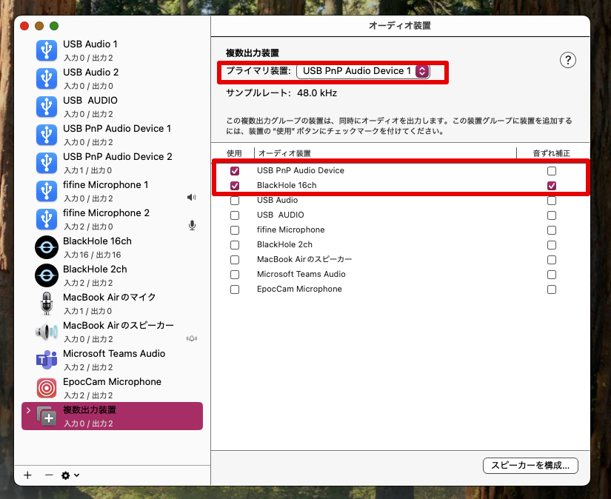Select the fifine Microphone 1 USB icon

(x=47, y=191)
